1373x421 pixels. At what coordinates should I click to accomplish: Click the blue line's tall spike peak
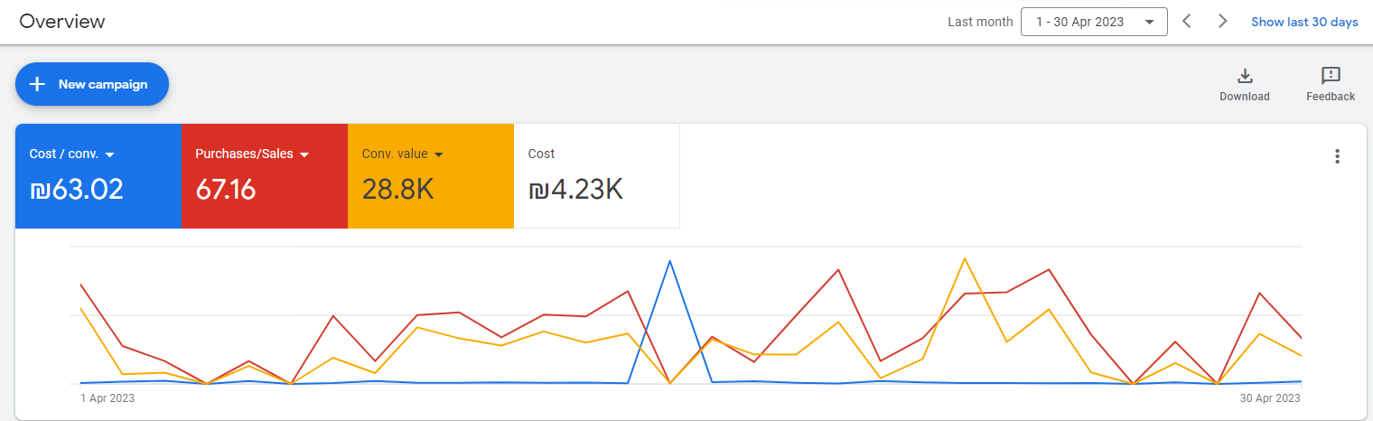point(669,261)
